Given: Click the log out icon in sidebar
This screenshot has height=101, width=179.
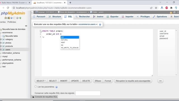Looking at the screenshot, I should tap(9, 18).
